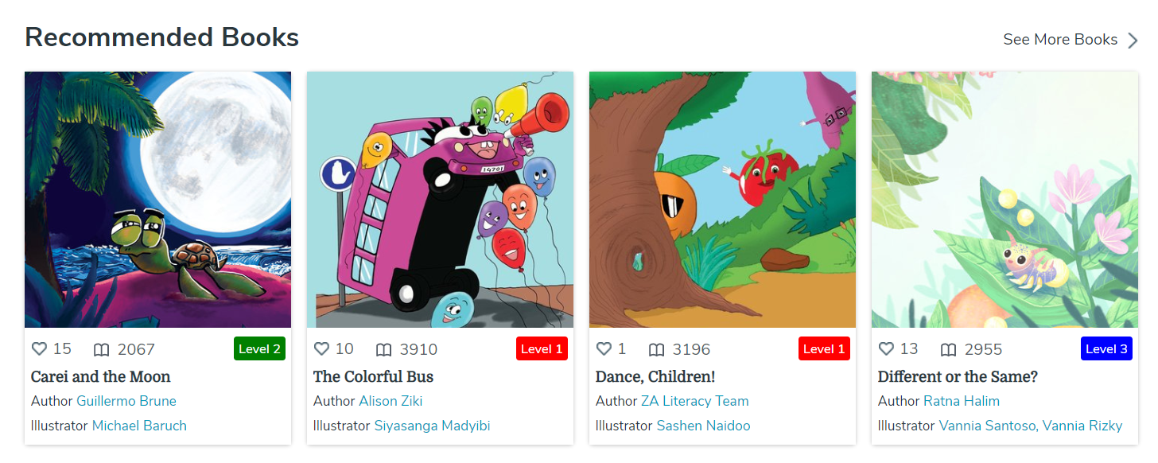Open the Dance, Children! cover image
The width and height of the screenshot is (1158, 463).
pos(722,200)
